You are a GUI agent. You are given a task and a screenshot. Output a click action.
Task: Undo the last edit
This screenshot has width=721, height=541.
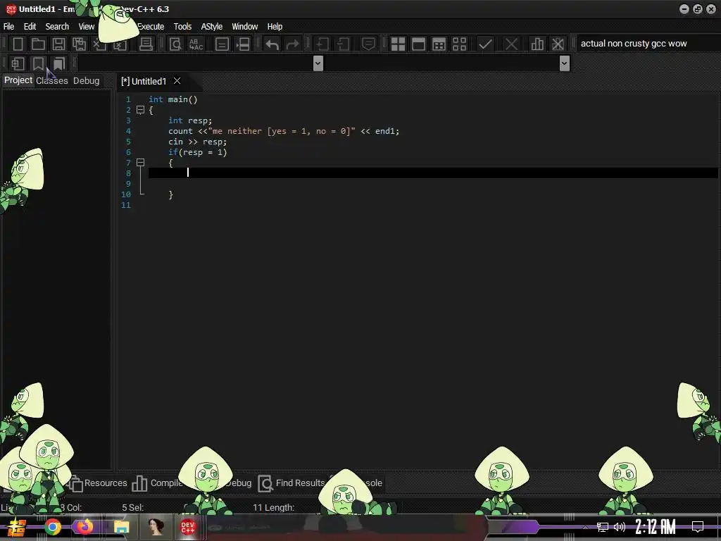tap(272, 44)
